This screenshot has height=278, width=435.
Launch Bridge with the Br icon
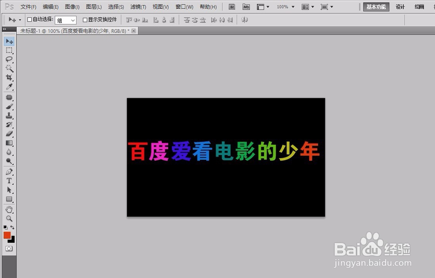tap(232, 7)
